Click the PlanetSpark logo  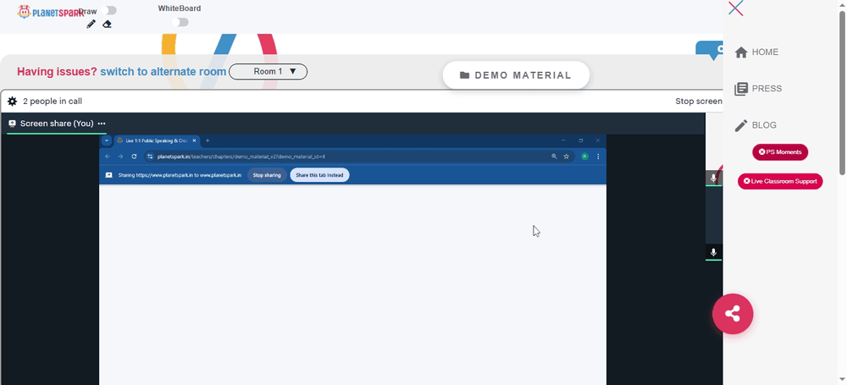pyautogui.click(x=50, y=12)
